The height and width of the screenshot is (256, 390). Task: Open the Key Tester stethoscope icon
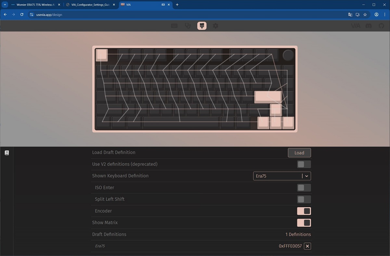pyautogui.click(x=188, y=26)
